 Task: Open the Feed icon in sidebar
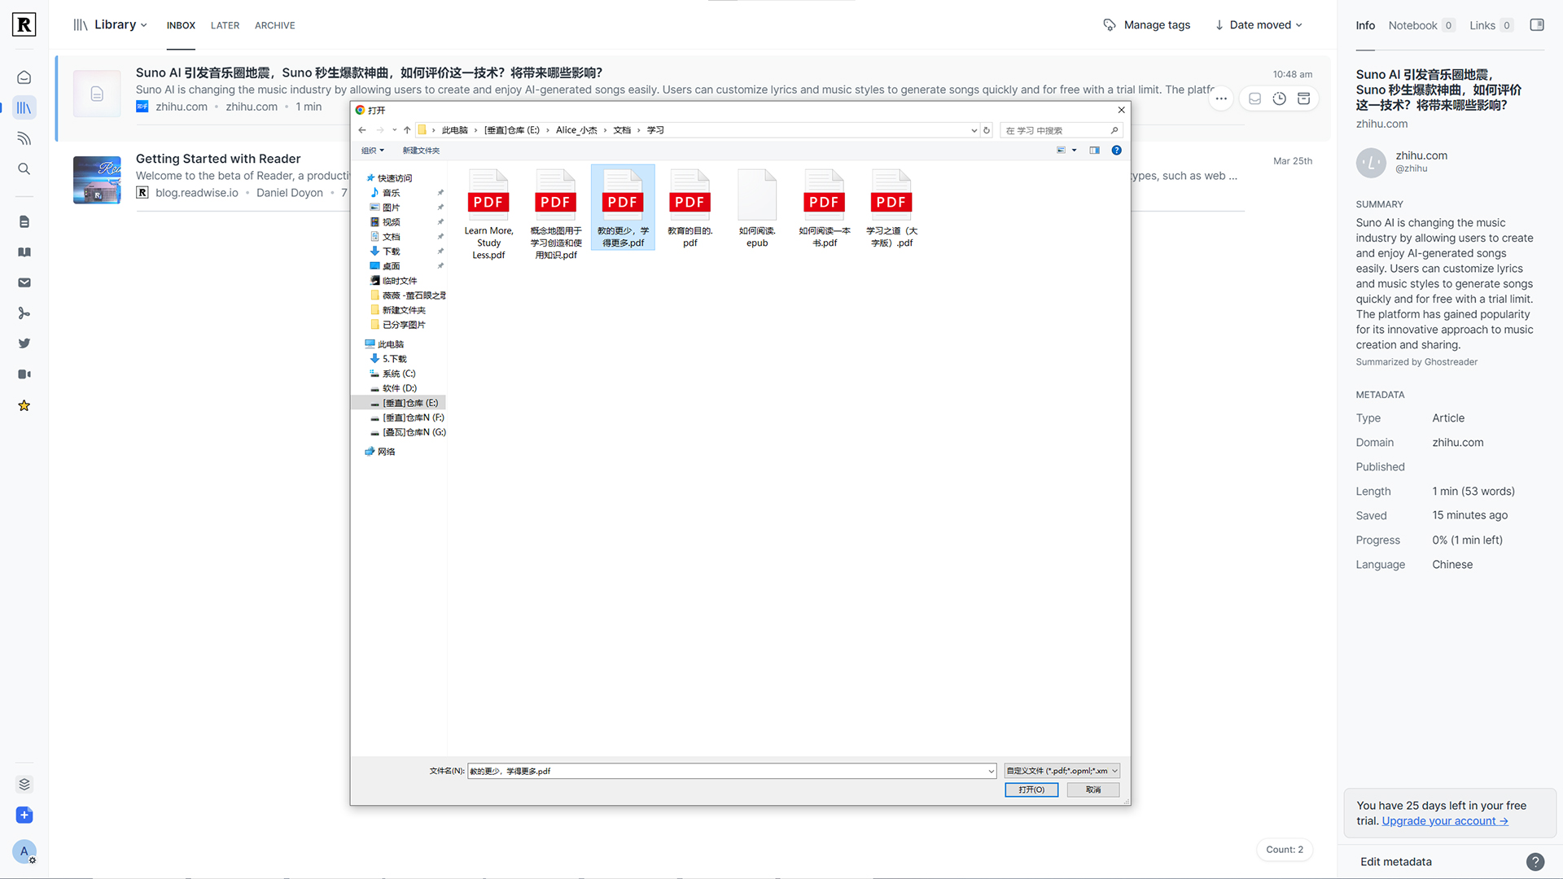click(x=24, y=138)
